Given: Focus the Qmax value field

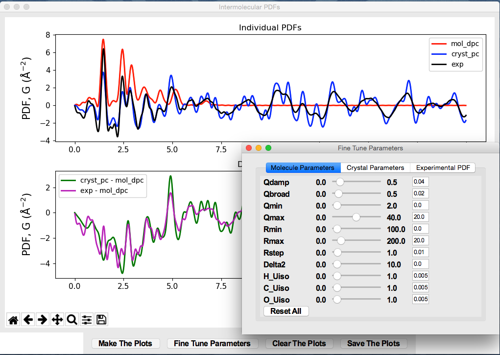Looking at the screenshot, I should [420, 217].
